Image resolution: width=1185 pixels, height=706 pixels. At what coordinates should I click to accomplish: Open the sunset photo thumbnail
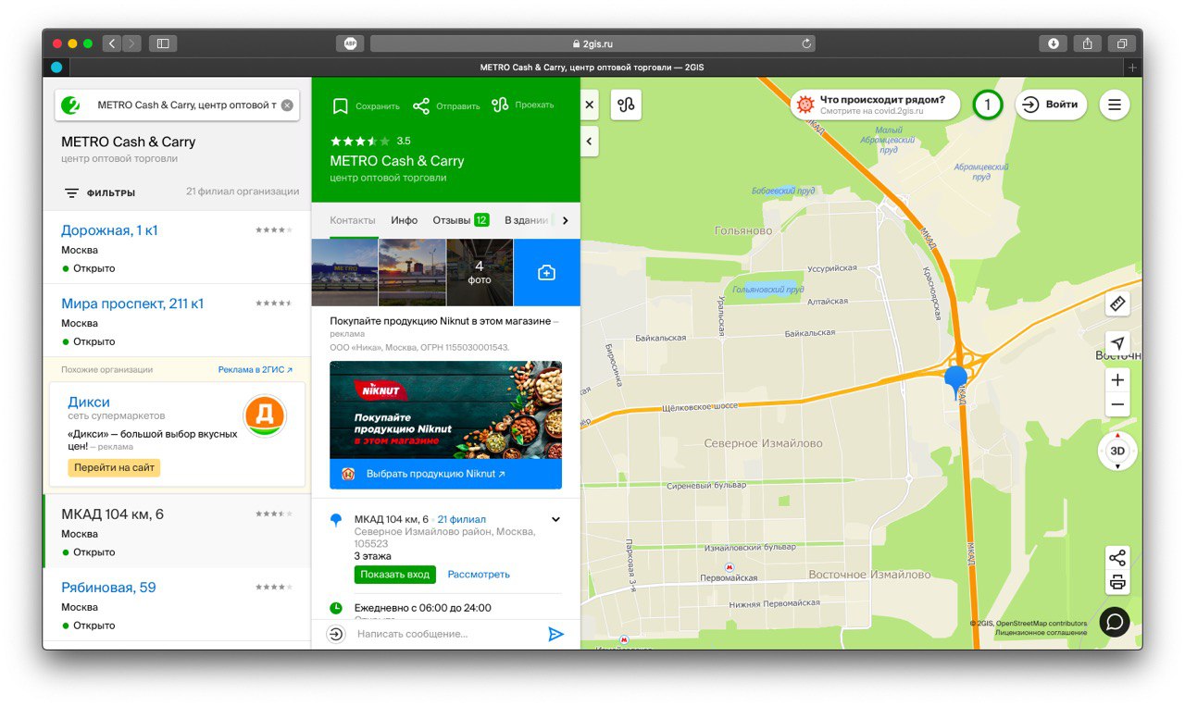412,272
